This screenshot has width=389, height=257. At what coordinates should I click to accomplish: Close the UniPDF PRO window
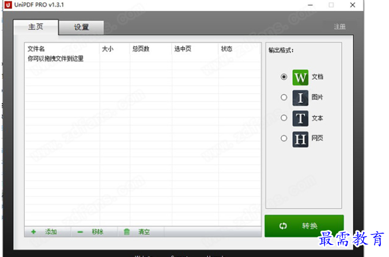pos(353,5)
